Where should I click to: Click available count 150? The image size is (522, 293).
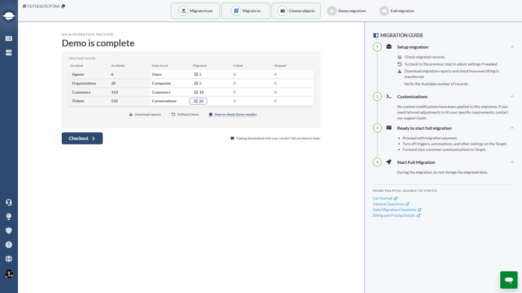(x=115, y=93)
